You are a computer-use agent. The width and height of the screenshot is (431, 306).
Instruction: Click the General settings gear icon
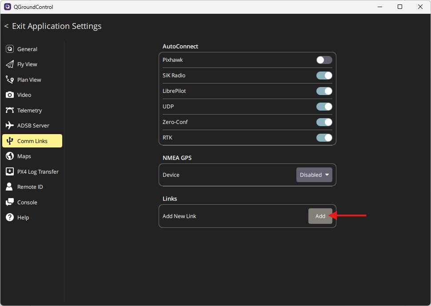[x=10, y=49]
